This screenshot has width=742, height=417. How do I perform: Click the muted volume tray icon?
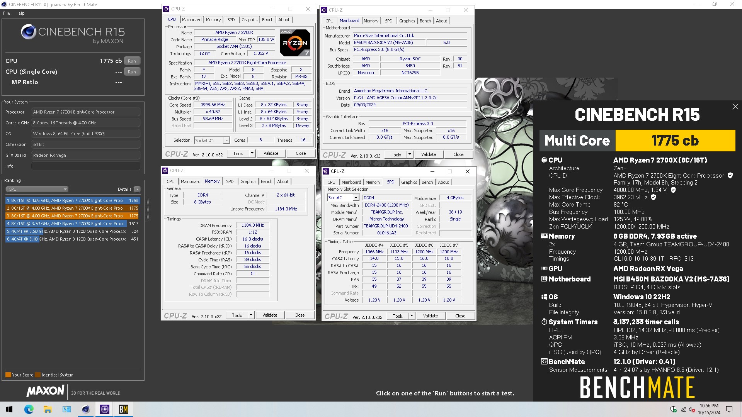tap(692, 409)
